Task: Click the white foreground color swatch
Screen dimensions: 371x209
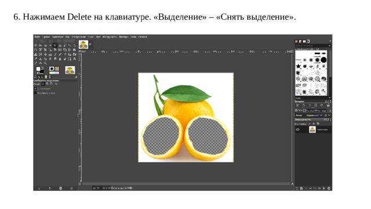Action: 38,69
